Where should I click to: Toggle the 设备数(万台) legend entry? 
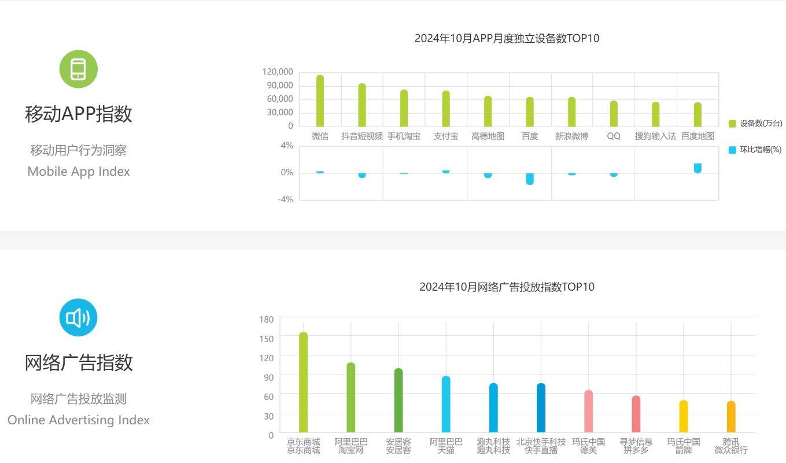pyautogui.click(x=755, y=123)
